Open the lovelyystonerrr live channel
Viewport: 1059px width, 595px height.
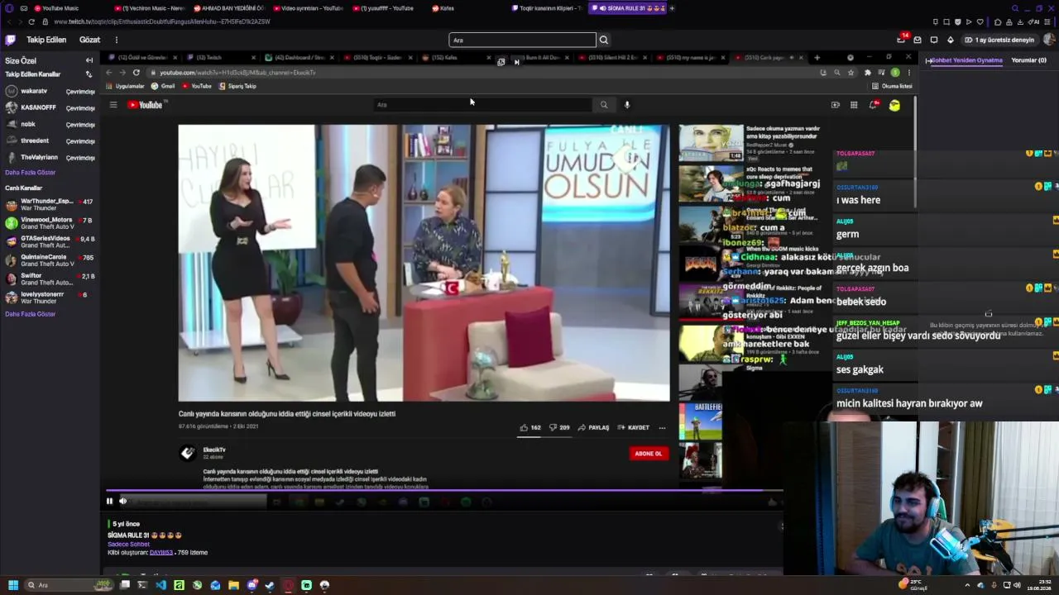click(x=50, y=297)
